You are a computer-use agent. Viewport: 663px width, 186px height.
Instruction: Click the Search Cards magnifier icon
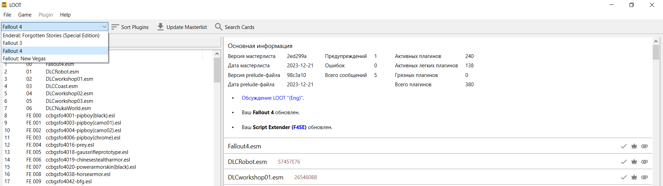219,27
